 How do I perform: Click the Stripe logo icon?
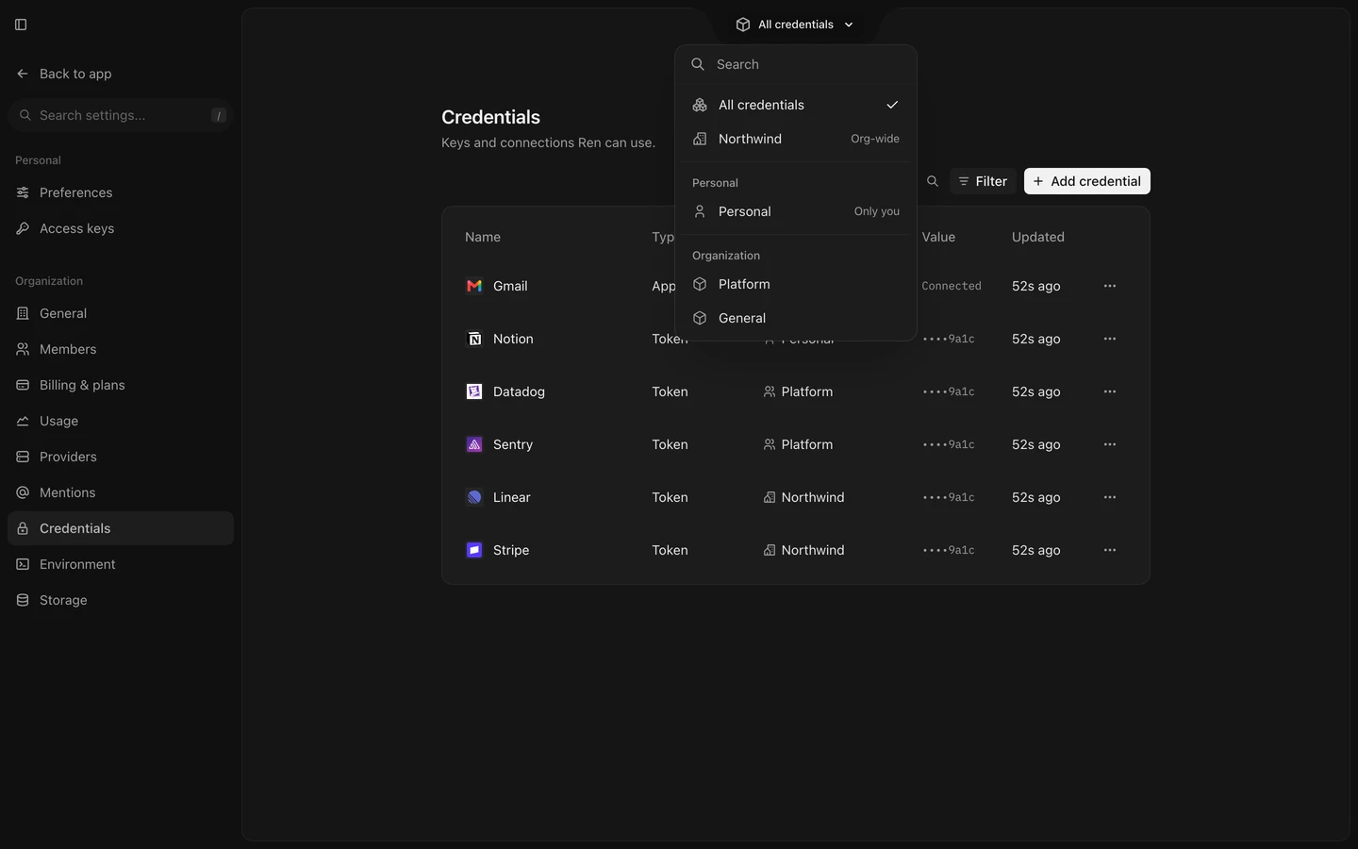474,550
